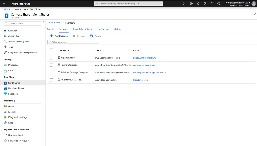Screen dimensions: 257x146
Task: Click the SQL Data Warehouse Table cell
Action: (108, 58)
